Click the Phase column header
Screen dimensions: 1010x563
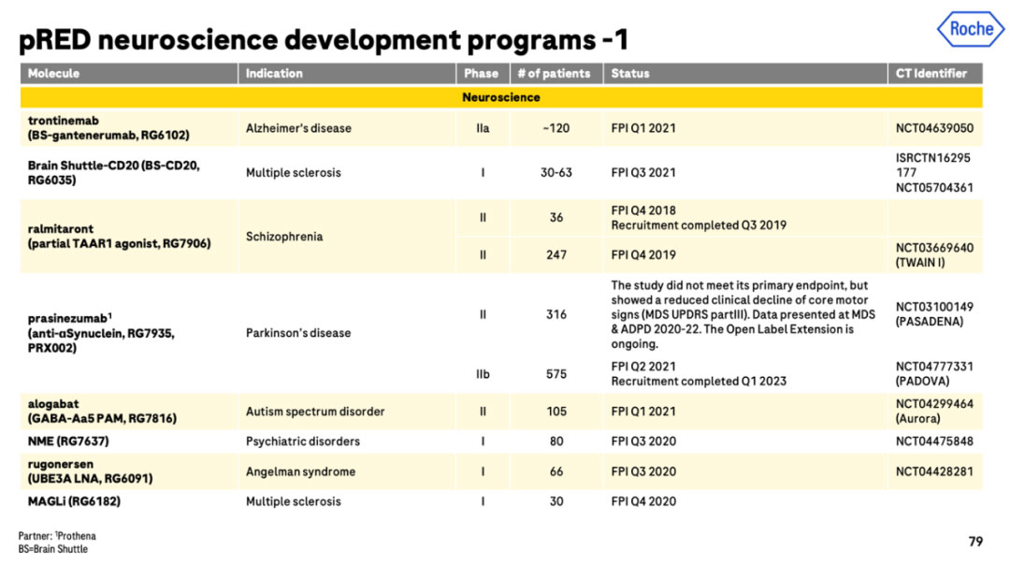[x=482, y=73]
